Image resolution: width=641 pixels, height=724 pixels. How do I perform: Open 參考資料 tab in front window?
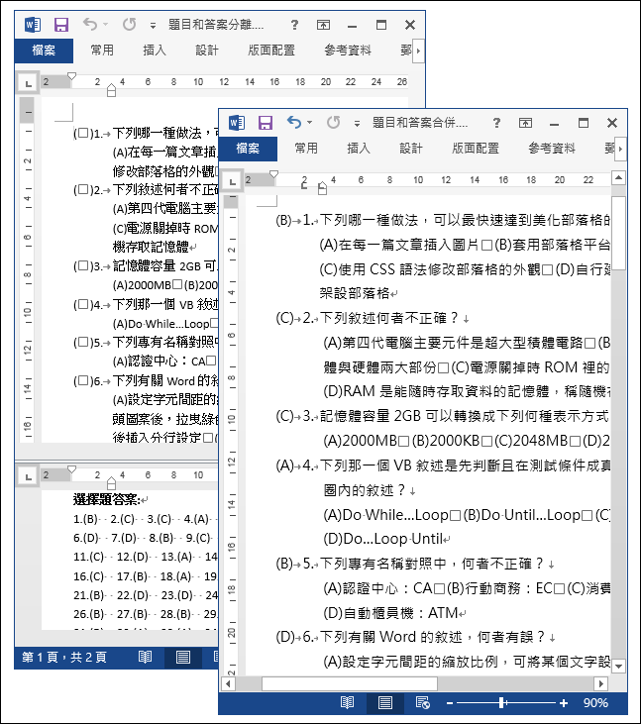[552, 149]
